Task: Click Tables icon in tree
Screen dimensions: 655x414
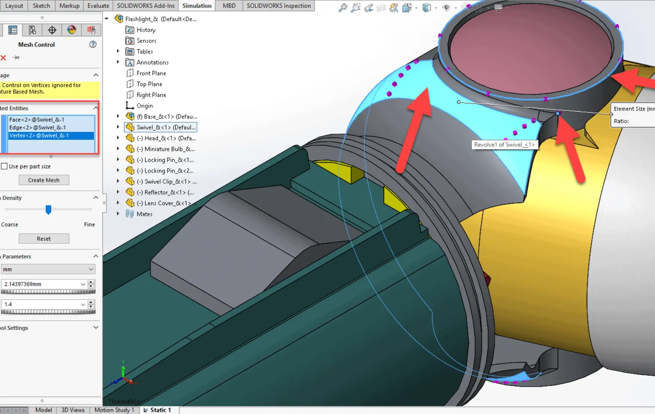Action: (x=130, y=51)
